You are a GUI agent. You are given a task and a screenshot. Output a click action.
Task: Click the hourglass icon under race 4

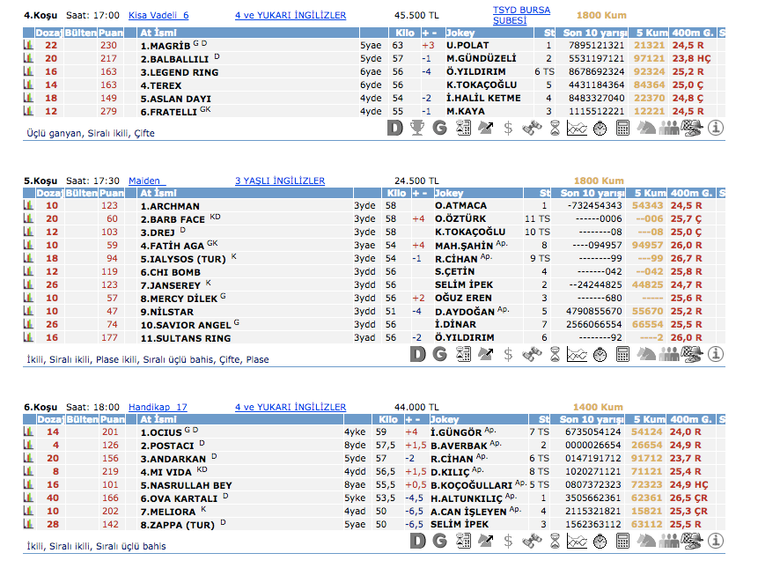[554, 129]
